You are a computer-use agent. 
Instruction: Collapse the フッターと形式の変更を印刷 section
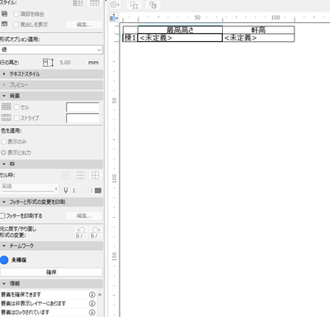tap(52, 202)
